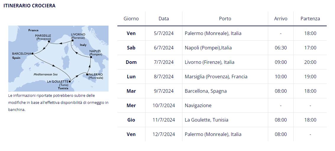335x151 pixels.
Task: Open the cruise route map image
Action: [x=58, y=59]
